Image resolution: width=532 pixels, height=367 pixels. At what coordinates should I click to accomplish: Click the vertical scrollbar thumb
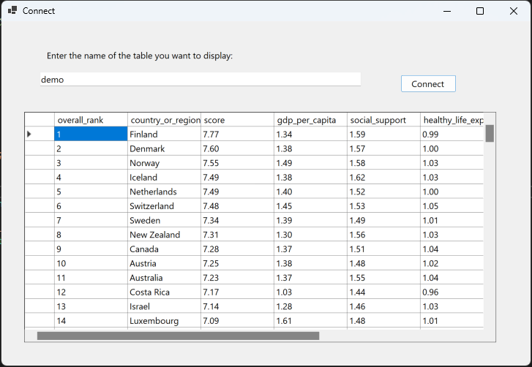tap(490, 133)
